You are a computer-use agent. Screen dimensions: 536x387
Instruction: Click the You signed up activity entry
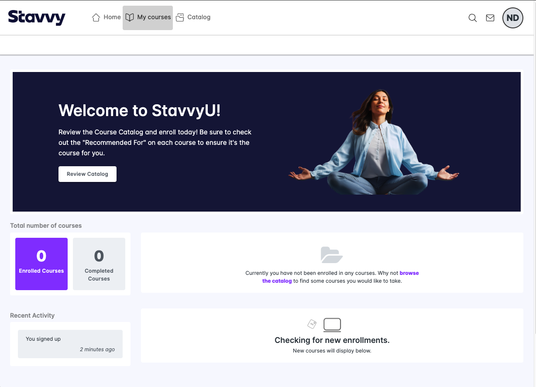coord(70,344)
